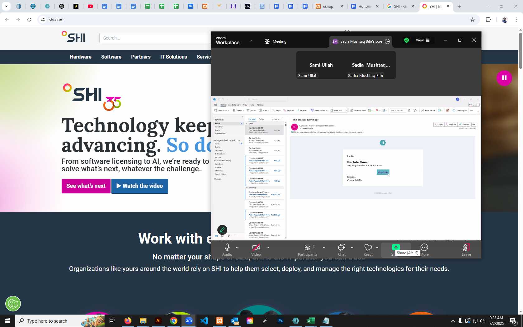
Task: Select Sami Ullah participant tile
Action: [x=321, y=65]
